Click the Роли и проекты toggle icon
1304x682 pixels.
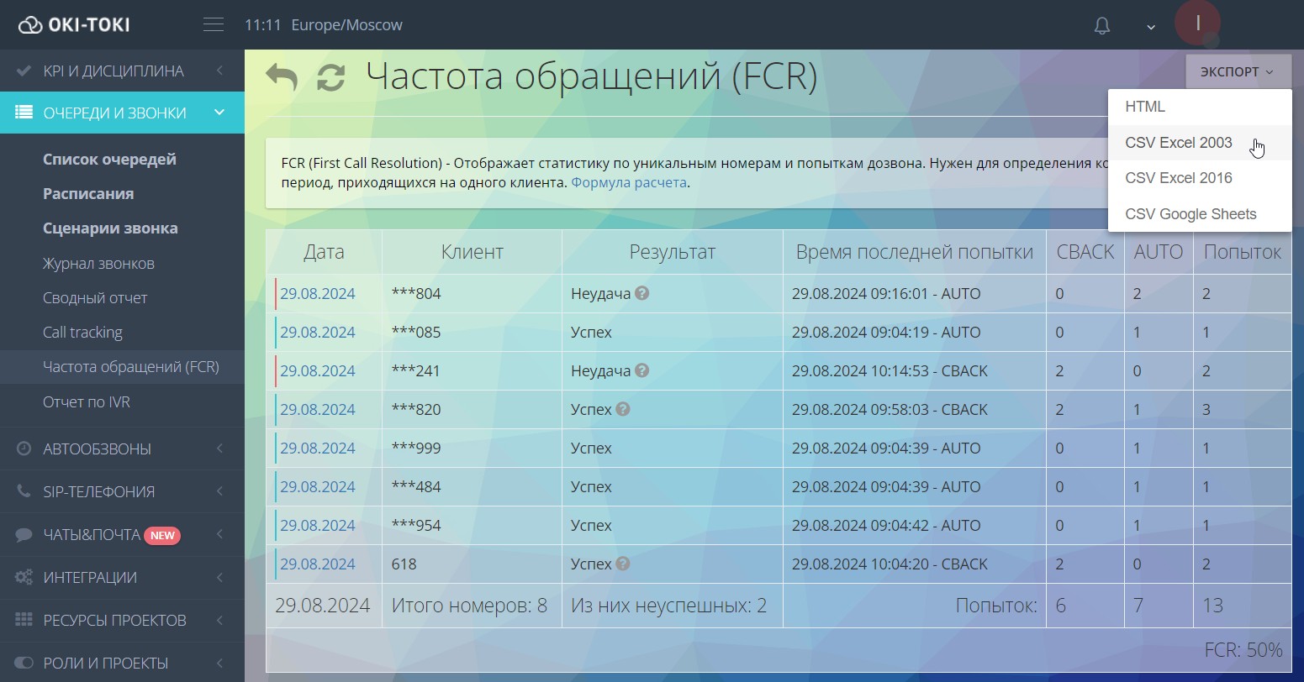(24, 663)
